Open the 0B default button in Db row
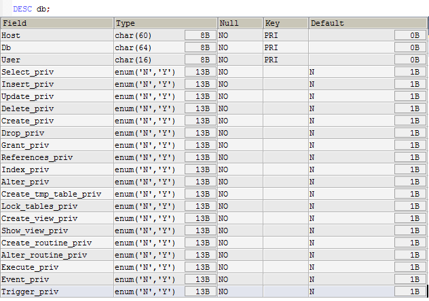 [x=410, y=48]
